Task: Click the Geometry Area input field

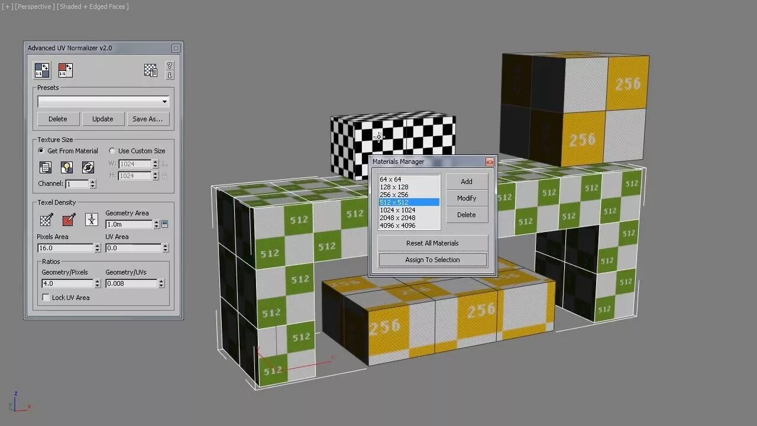Action: click(x=129, y=224)
